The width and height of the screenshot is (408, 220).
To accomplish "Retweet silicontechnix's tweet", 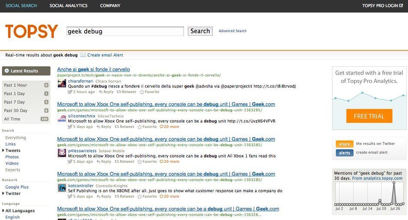I will tap(125, 127).
